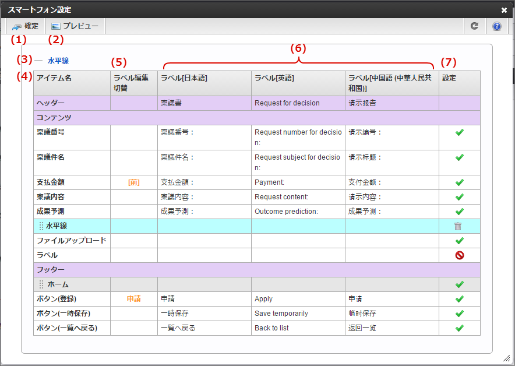The width and height of the screenshot is (515, 366).
Task: Open help via the question mark icon
Action: 496,26
